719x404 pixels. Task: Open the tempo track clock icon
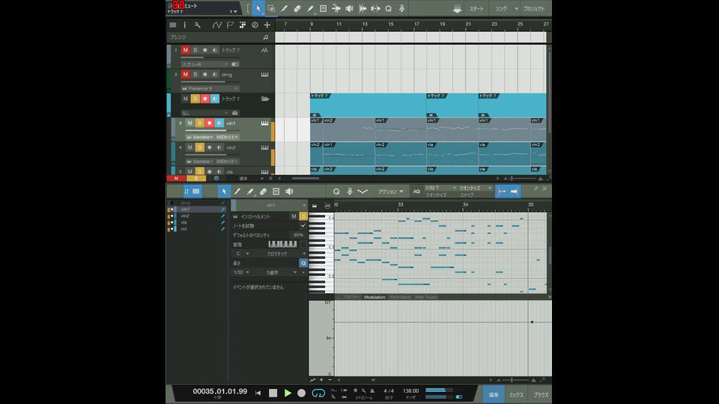[x=255, y=25]
